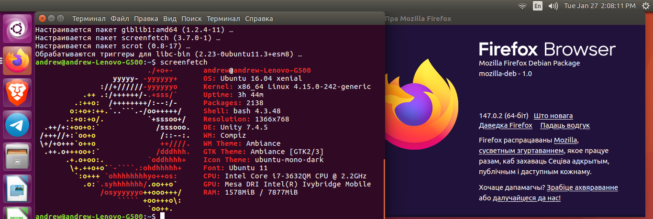Open the сусветным згуртаваннем link
653x219 pixels.
pos(521,151)
